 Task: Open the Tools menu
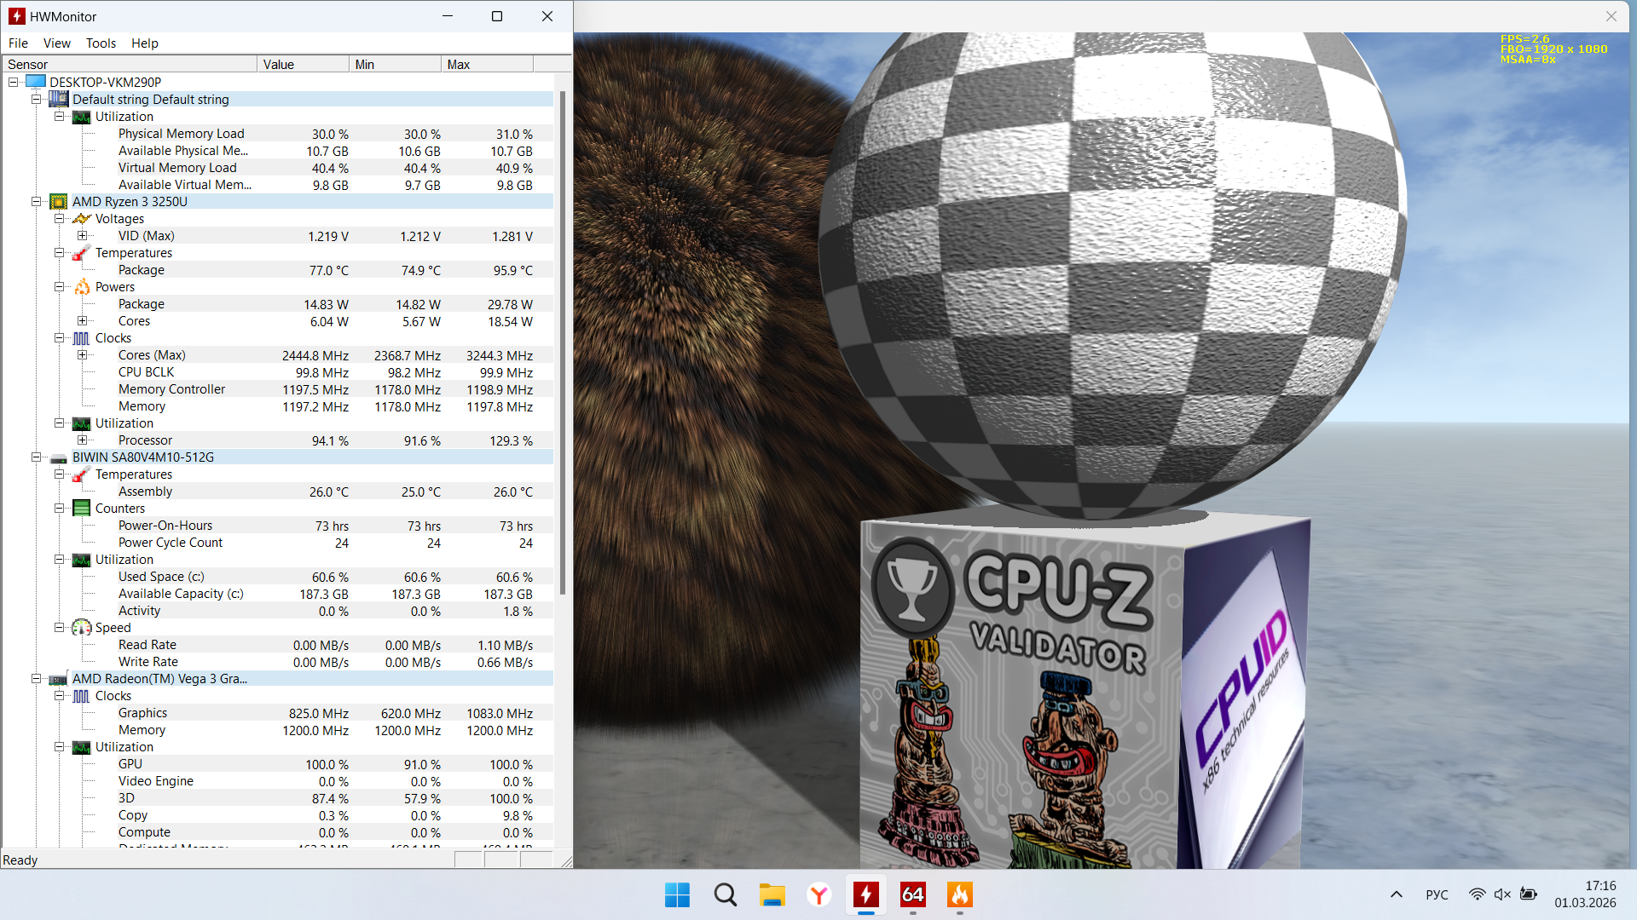101,43
